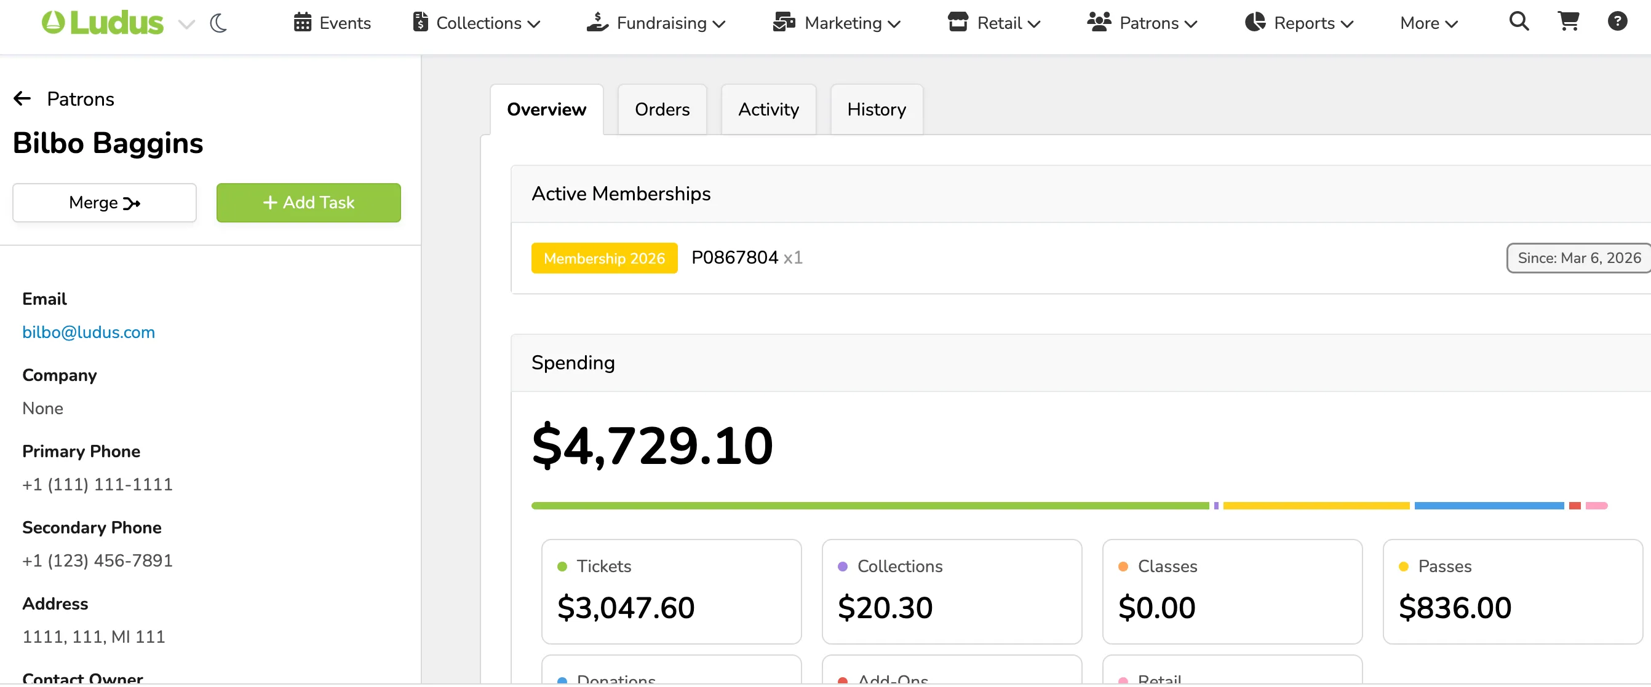Click the yellow Passes segment of spending bar
The height and width of the screenshot is (687, 1651).
point(1316,506)
